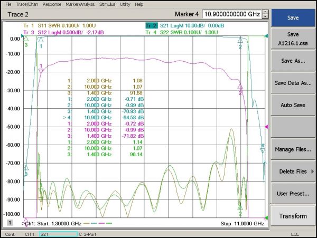Click teal marker 1 triangle near 0 dB
Image resolution: width=317 pixels, height=238 pixels.
(x=41, y=40)
